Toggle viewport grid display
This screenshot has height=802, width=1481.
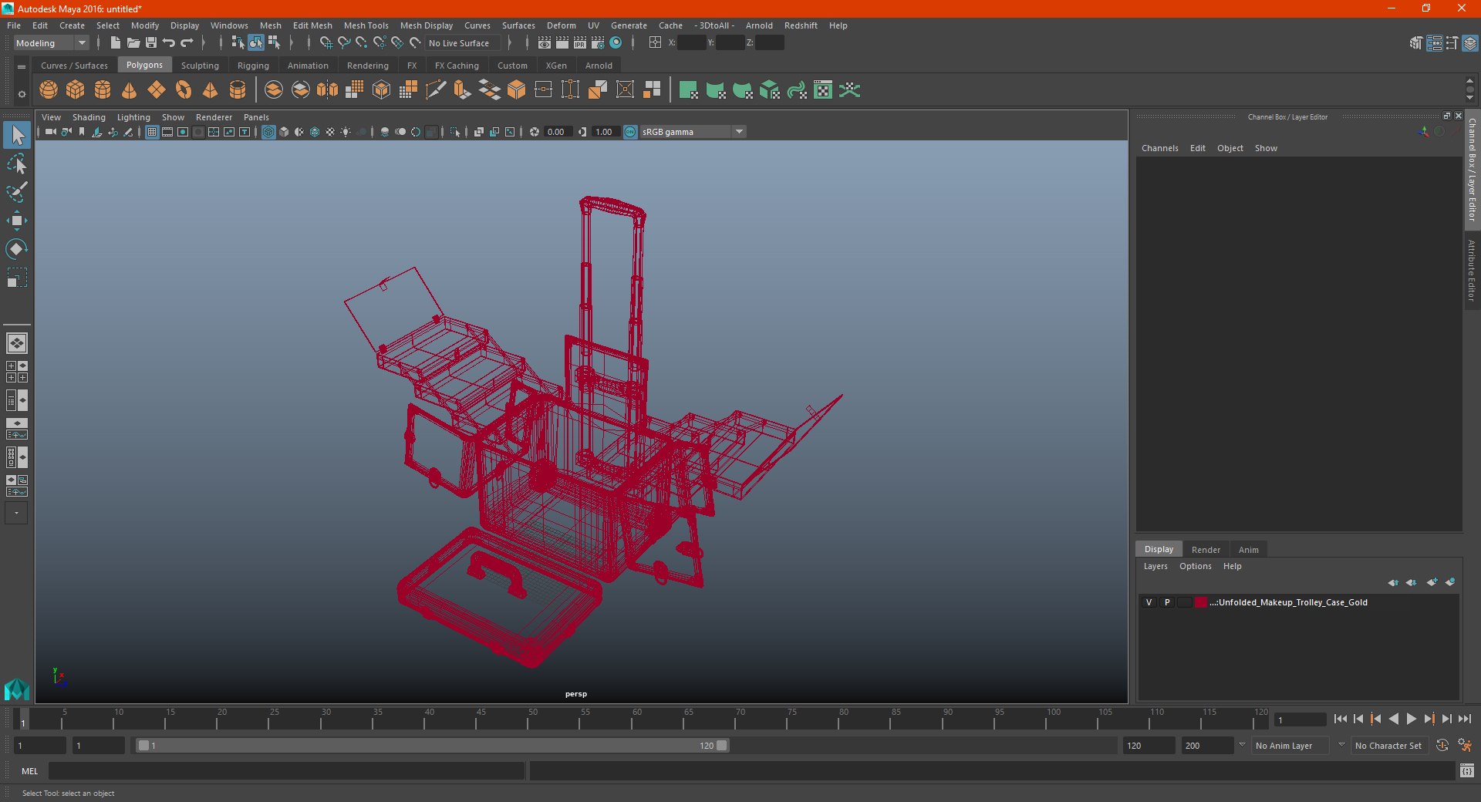point(152,132)
